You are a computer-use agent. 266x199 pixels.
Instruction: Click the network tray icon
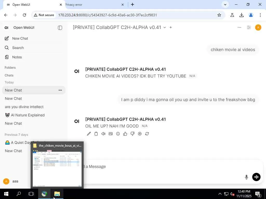[226, 194]
